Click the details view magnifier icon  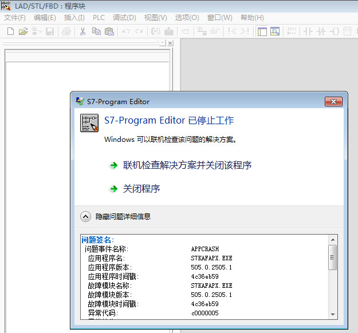coord(275,31)
